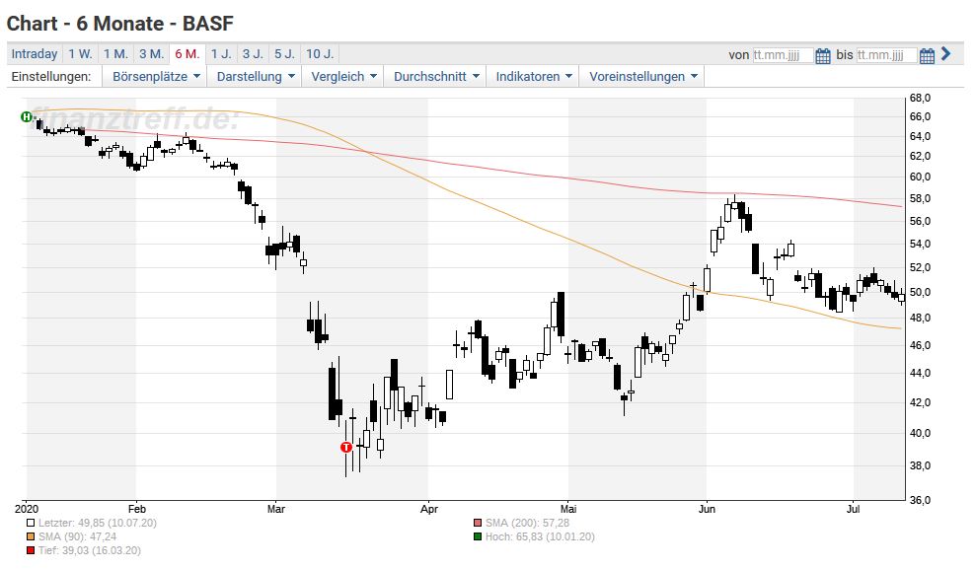Expand the Vergleich dropdown
The width and height of the screenshot is (976, 569).
point(343,77)
